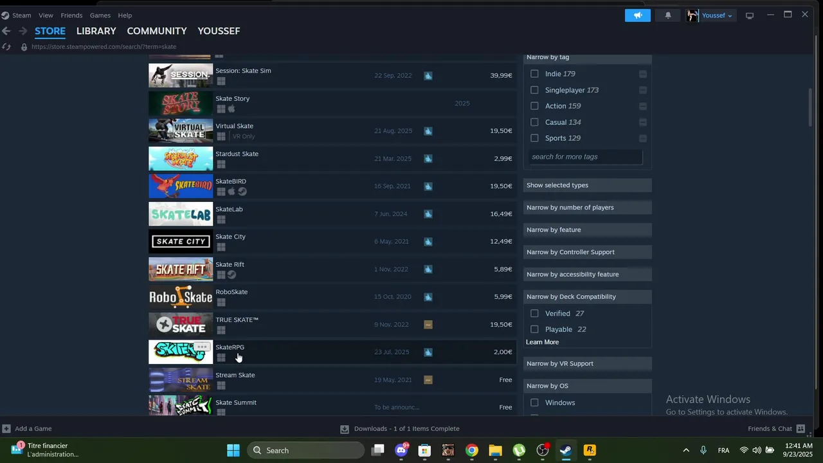823x463 pixels.
Task: Expand Narrow by accessibility feature
Action: (587, 275)
